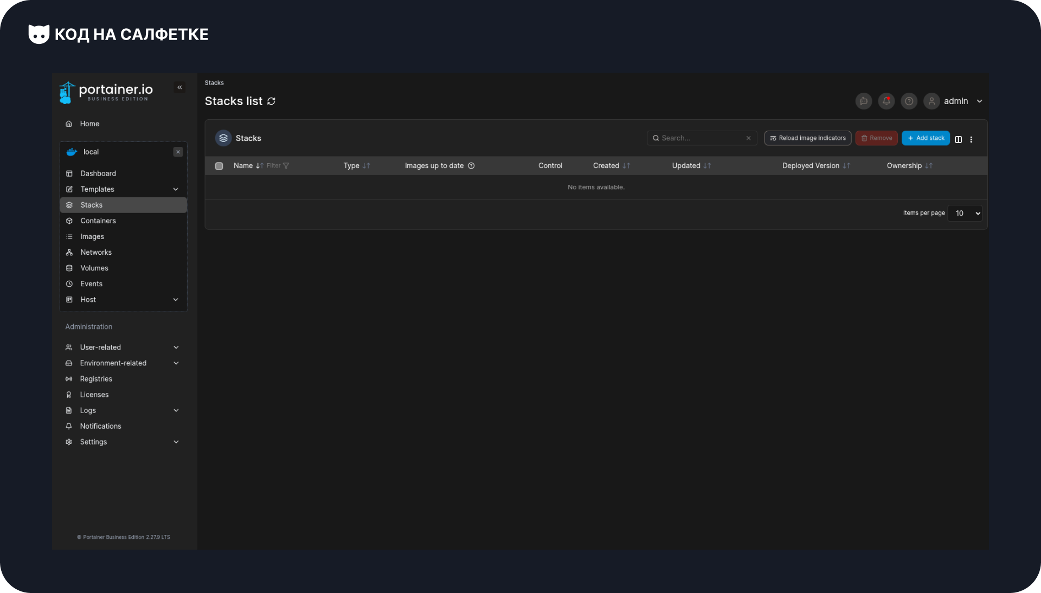The height and width of the screenshot is (593, 1041).
Task: Click the Notifications bell icon in the sidebar
Action: [69, 426]
